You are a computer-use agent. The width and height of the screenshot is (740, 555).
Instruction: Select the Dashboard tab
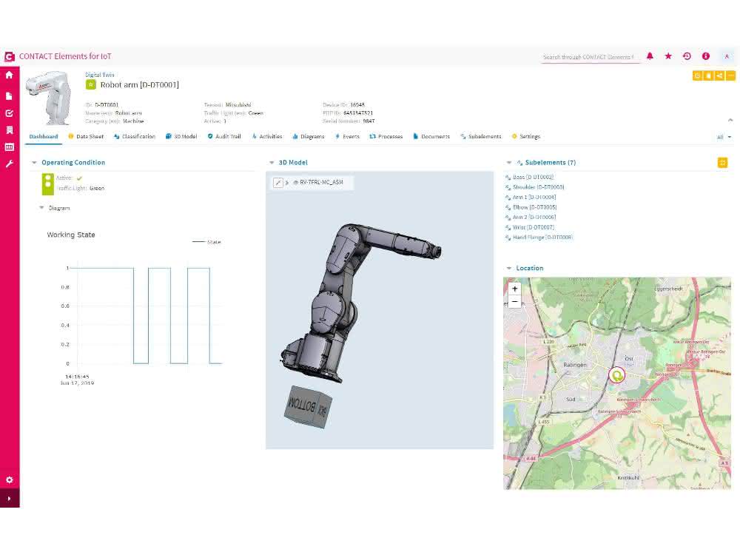coord(44,136)
